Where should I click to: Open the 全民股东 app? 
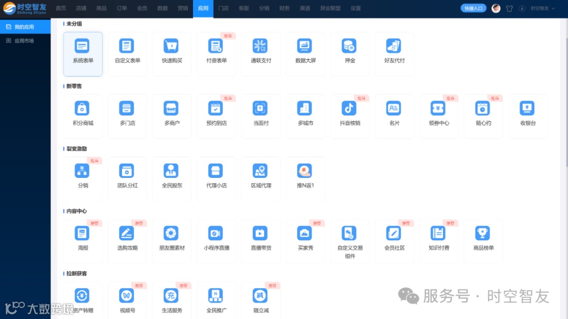[171, 179]
